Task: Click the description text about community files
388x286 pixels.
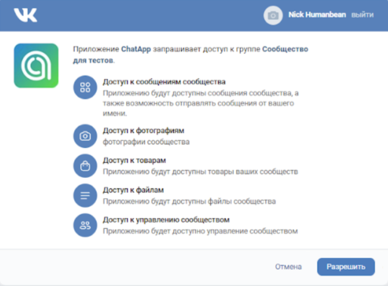Action: (x=189, y=202)
